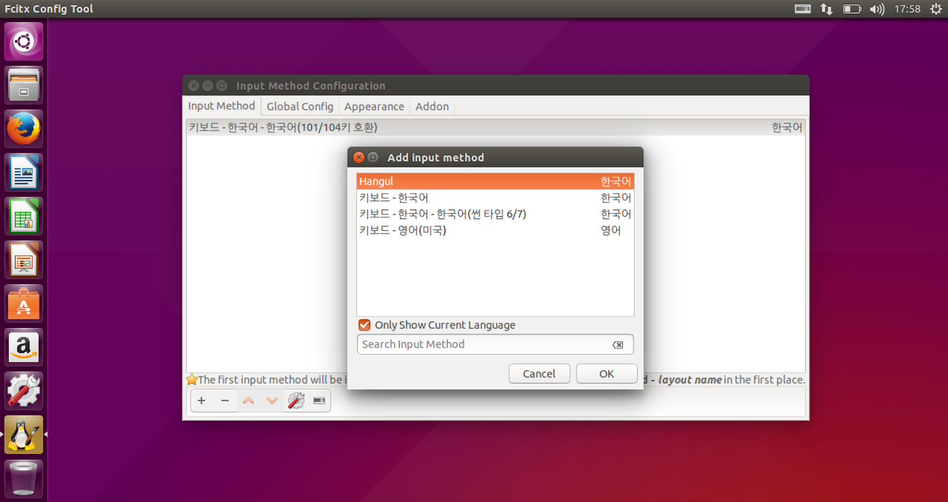Click the Cancel button
The image size is (948, 502).
(x=539, y=374)
